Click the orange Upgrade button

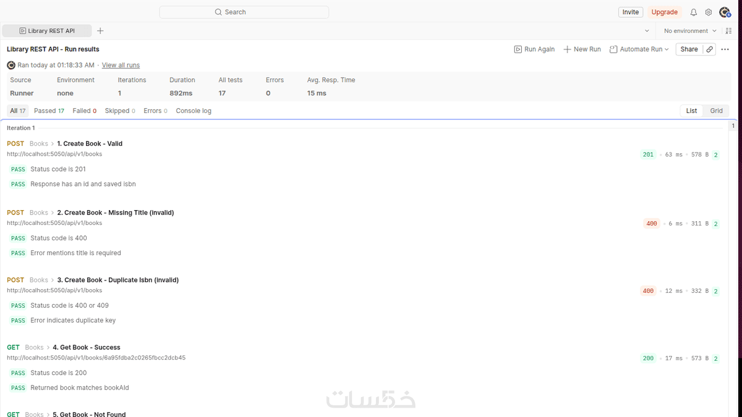665,12
